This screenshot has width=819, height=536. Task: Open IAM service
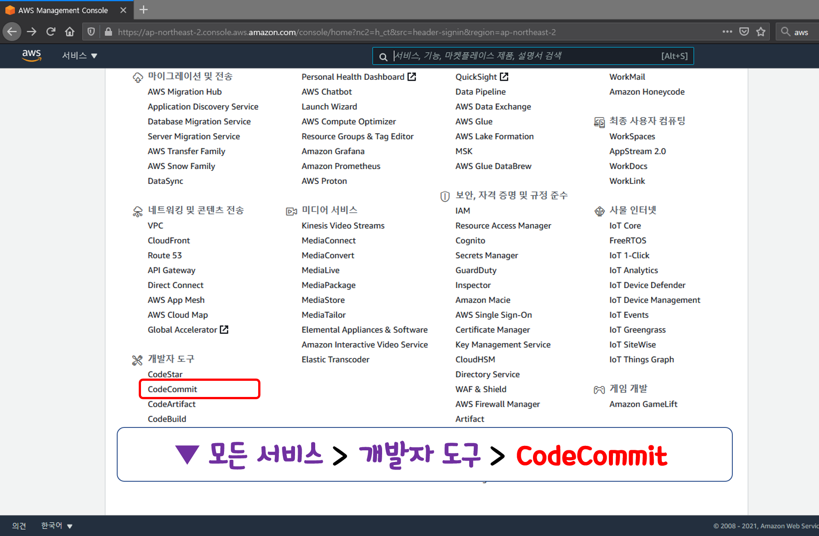(x=462, y=211)
